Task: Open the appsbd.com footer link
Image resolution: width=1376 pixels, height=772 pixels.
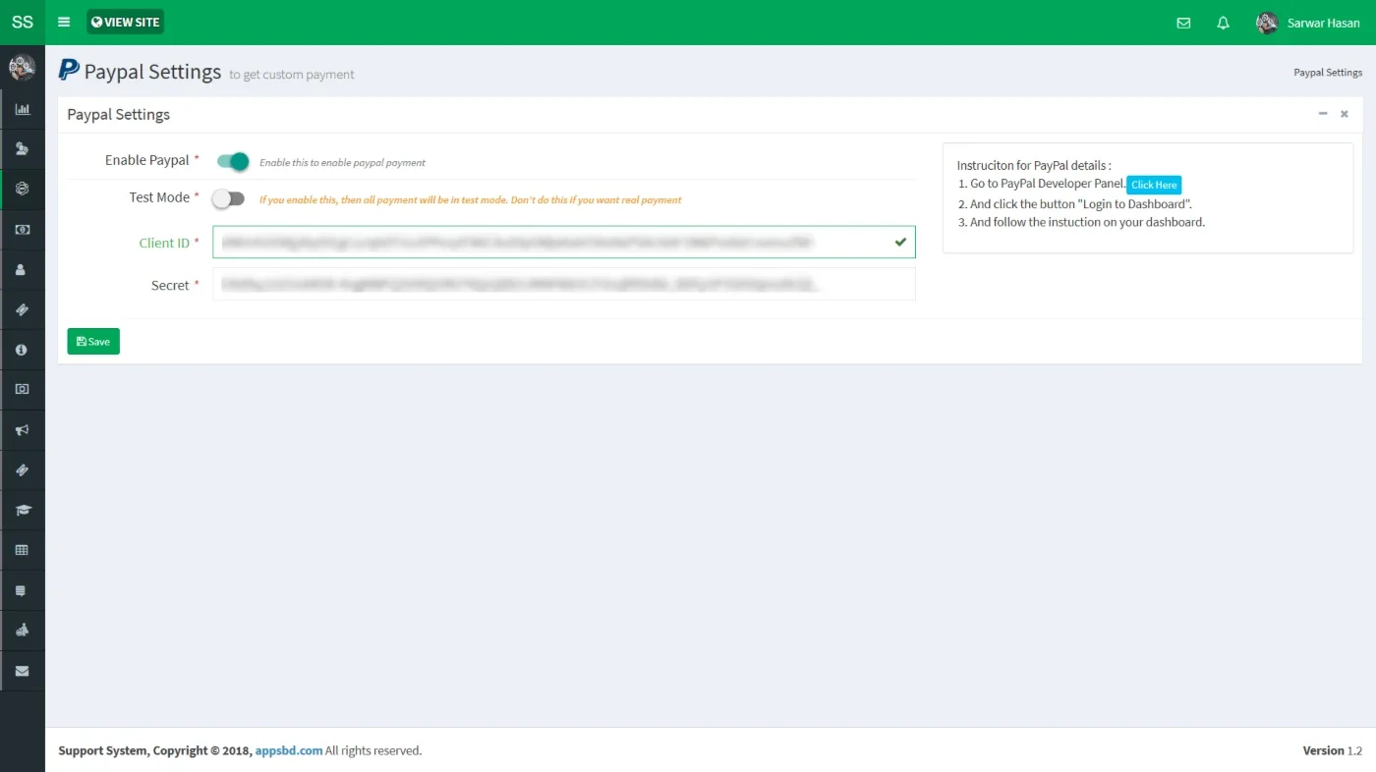Action: 289,750
